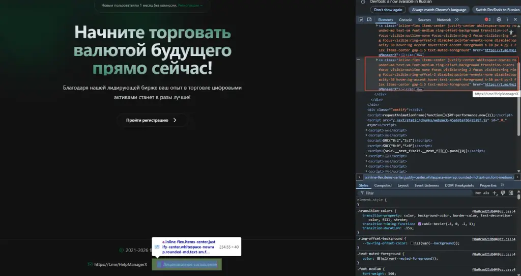Click in the Styles Filter field
The image size is (521, 276).
415,193
